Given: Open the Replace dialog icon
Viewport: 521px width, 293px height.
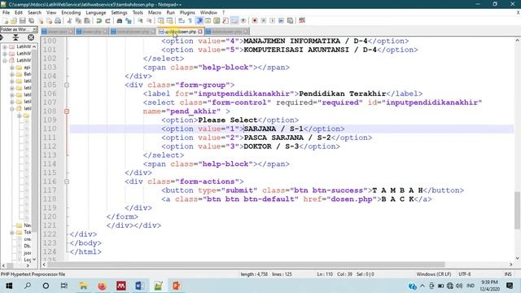Looking at the screenshot, I should [x=129, y=20].
